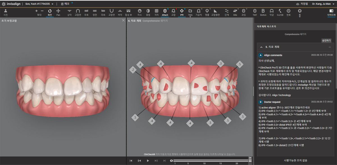Select the 4. 치료 계획 panel title
Viewport: 337px width, 165px height.
pos(134,21)
